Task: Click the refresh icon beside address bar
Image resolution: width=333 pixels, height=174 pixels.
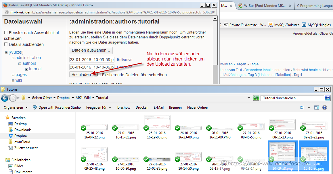Action: tap(256, 98)
